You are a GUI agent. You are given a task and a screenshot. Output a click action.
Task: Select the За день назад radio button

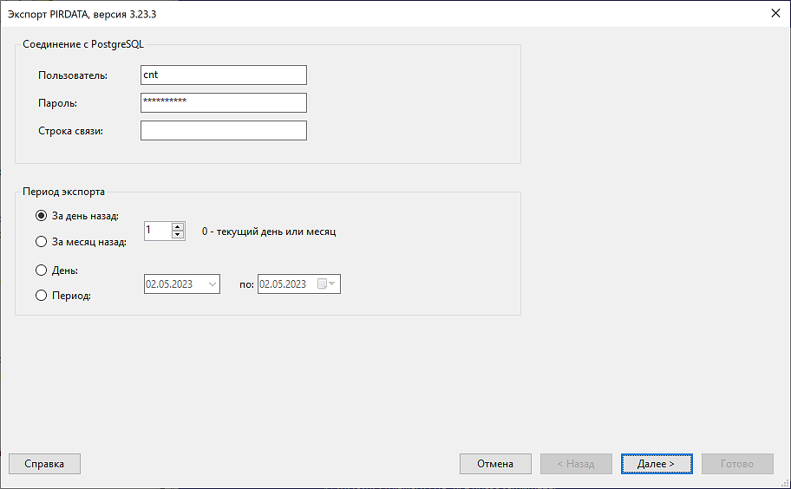coord(41,216)
